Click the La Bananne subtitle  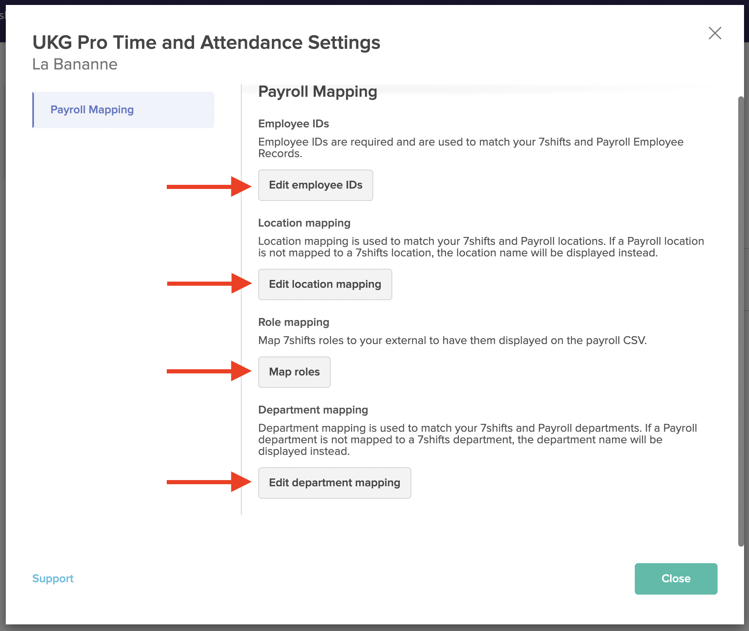[75, 64]
